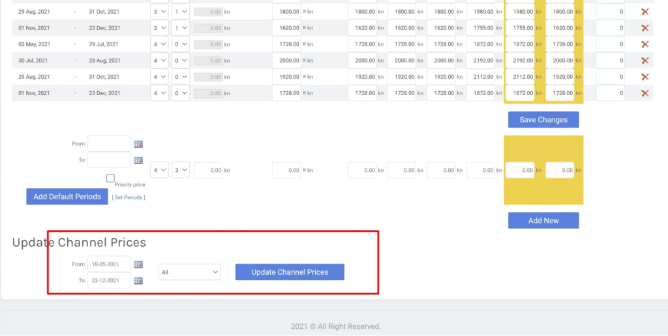Click the channel prices To date field
The height and width of the screenshot is (336, 668).
coord(110,281)
